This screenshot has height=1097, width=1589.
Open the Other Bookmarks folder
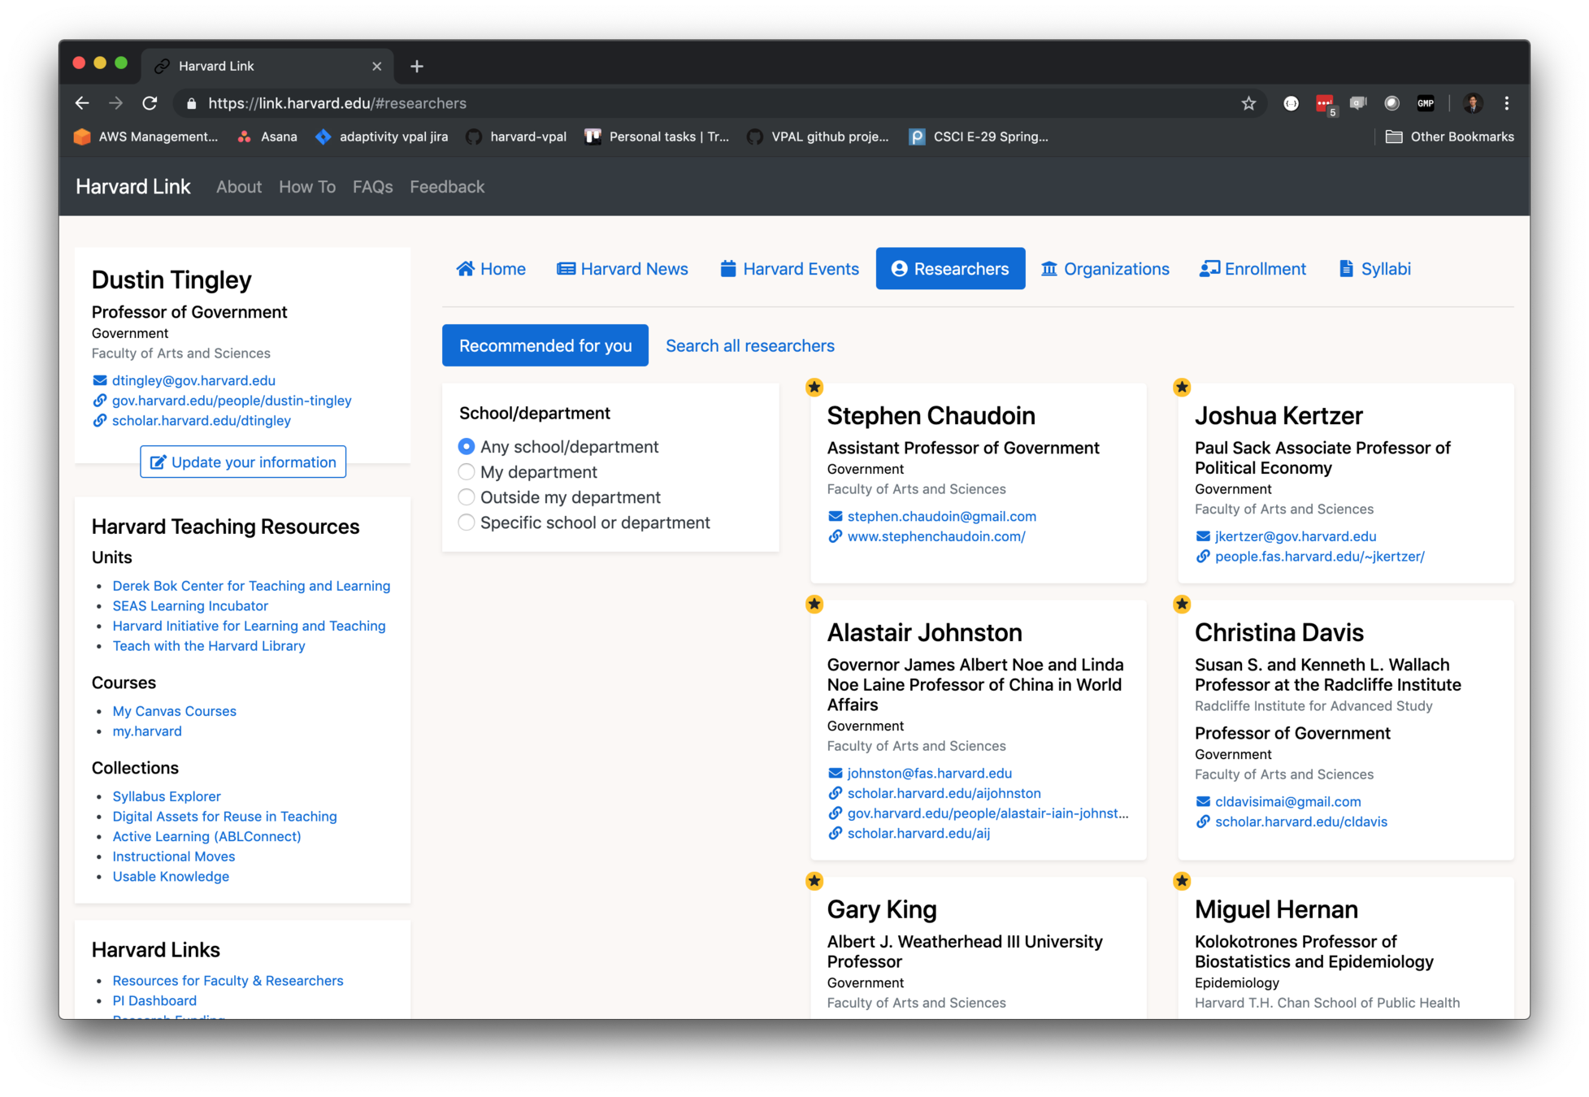1450,137
